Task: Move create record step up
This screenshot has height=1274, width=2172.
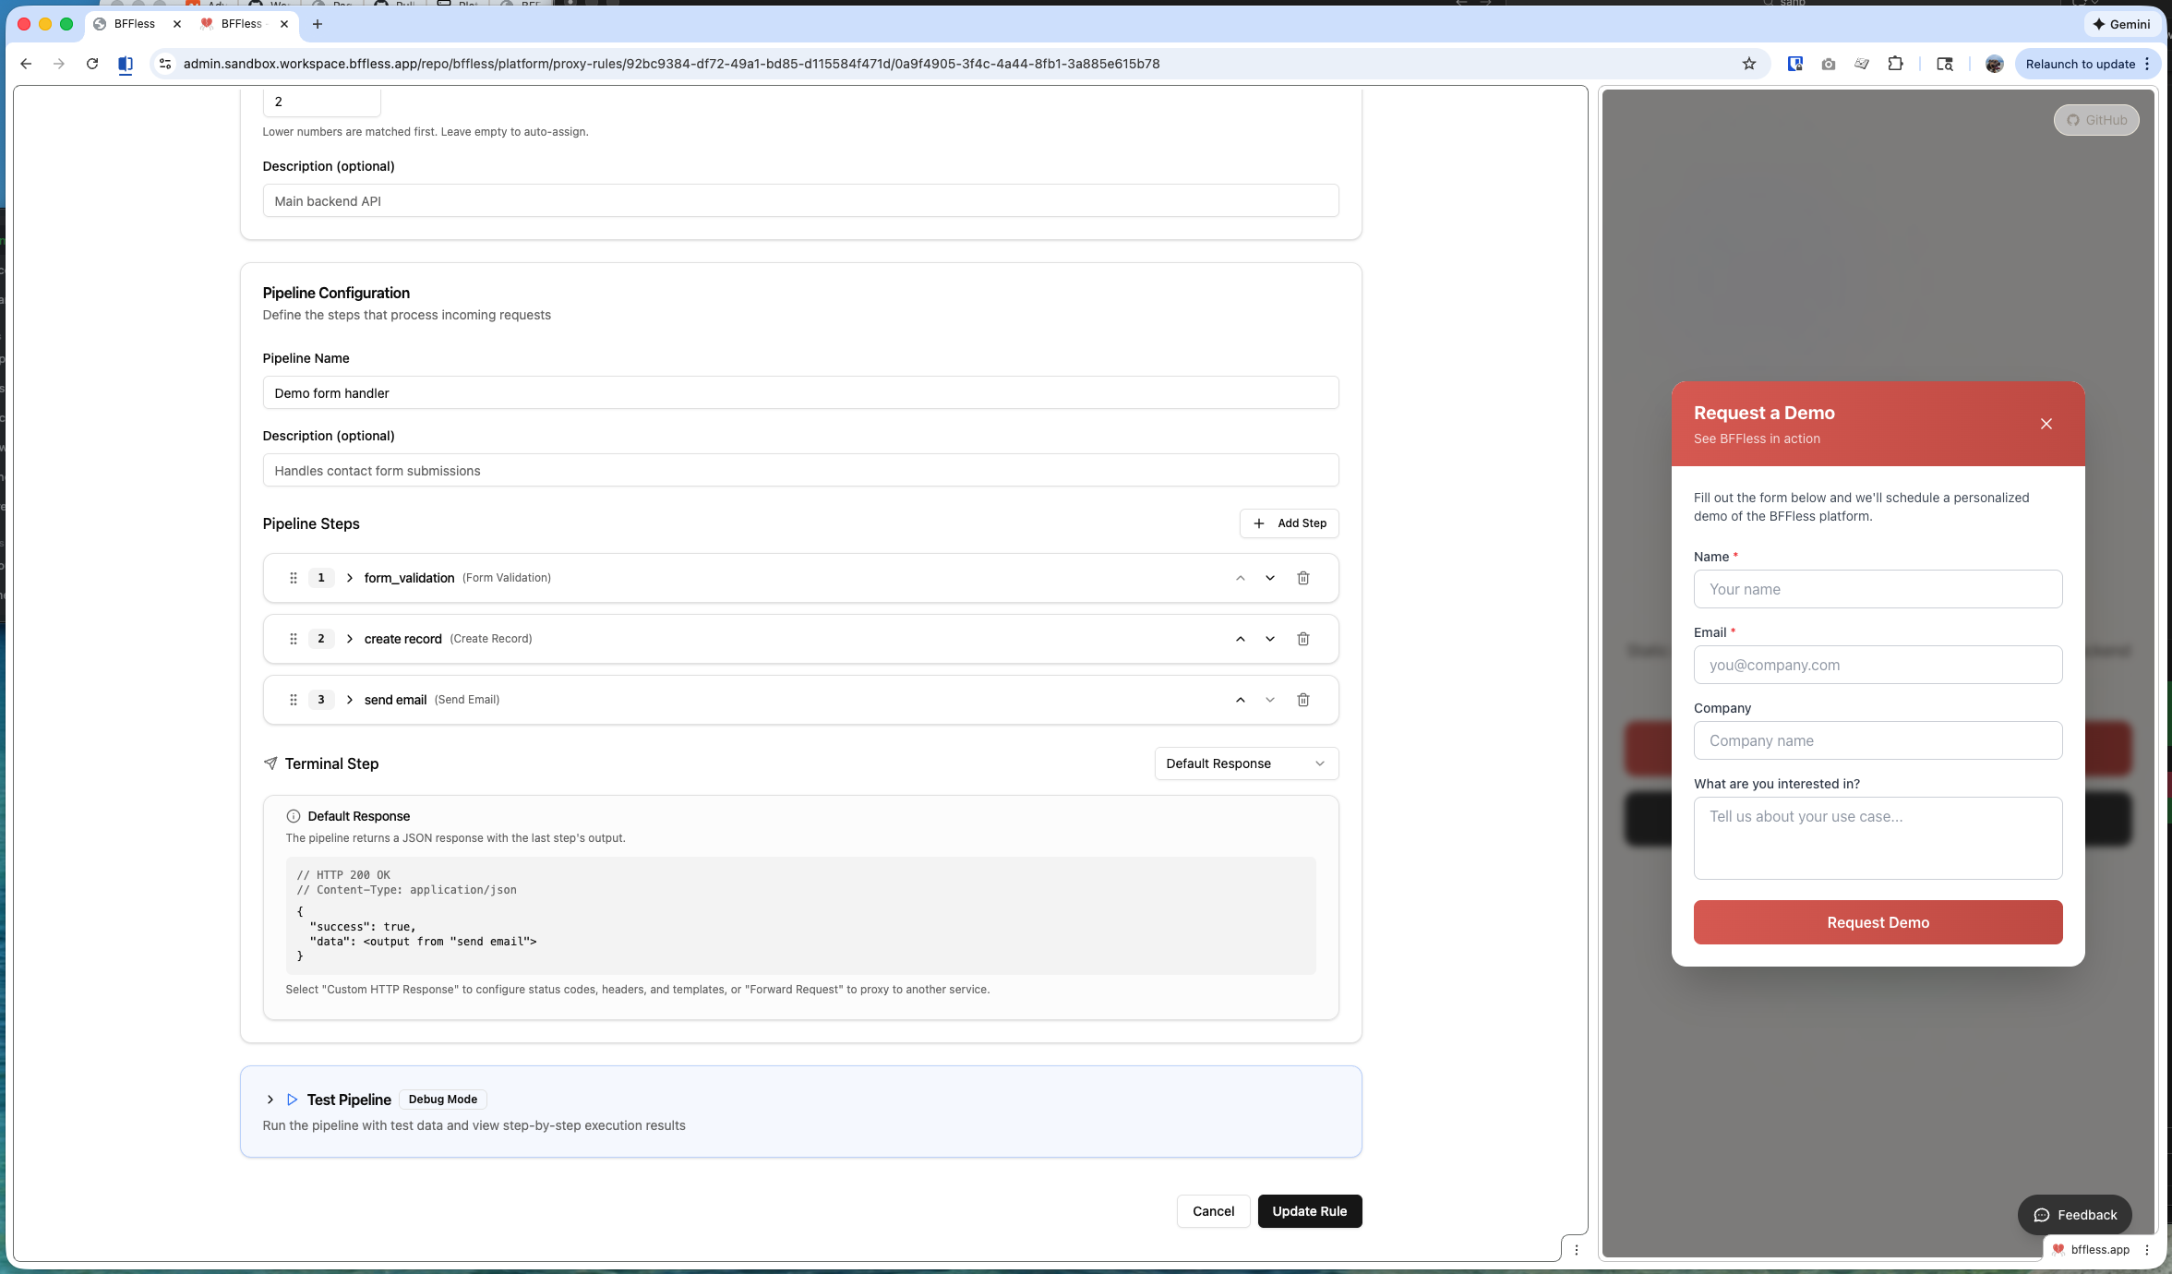Action: click(x=1240, y=639)
